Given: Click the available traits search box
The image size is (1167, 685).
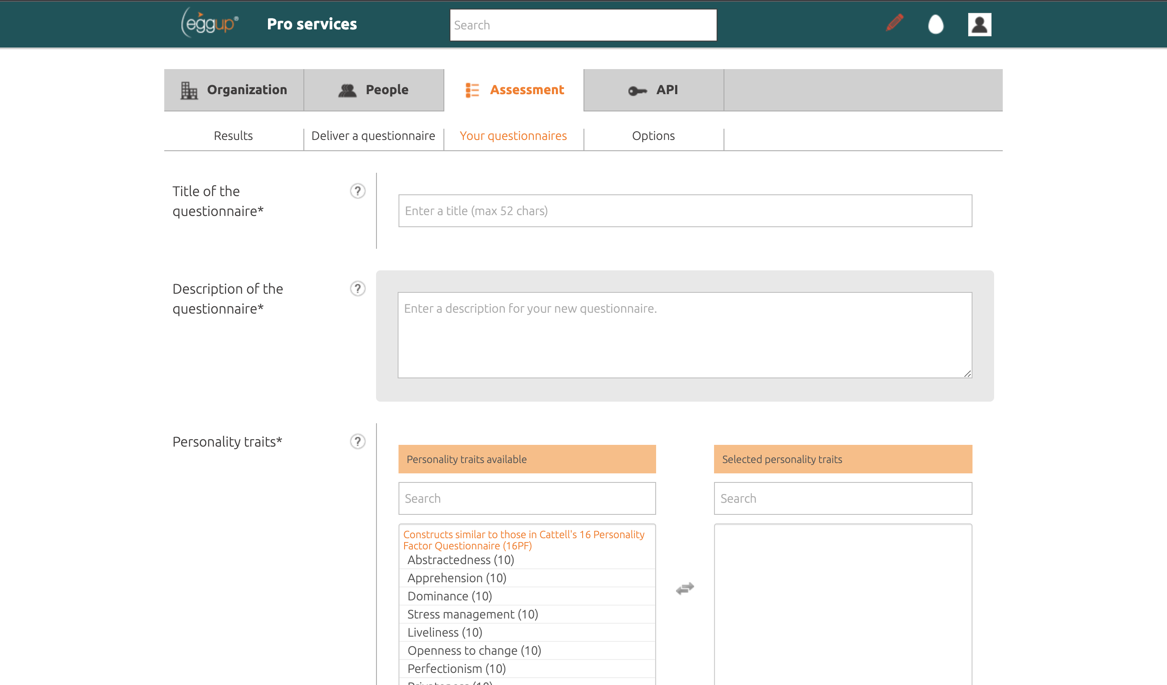Looking at the screenshot, I should (526, 498).
